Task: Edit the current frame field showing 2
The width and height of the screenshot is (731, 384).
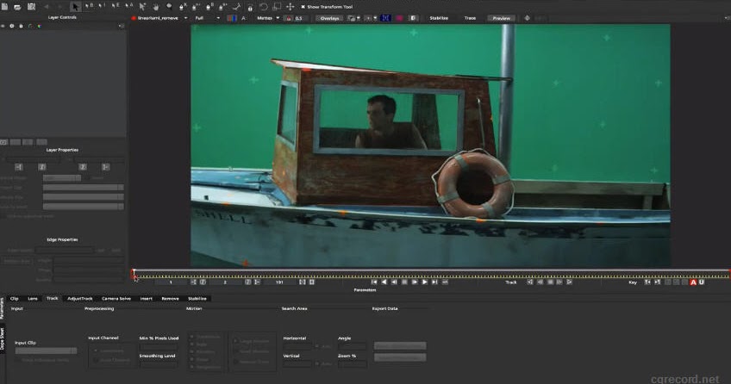Action: [225, 282]
